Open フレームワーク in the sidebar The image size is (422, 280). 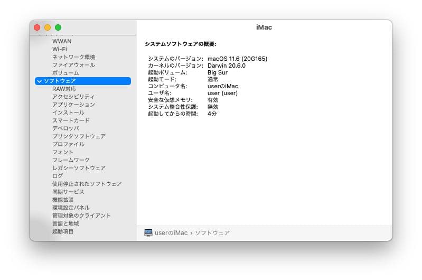[71, 160]
